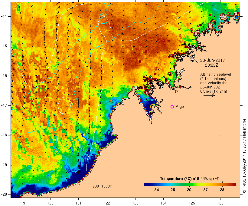Click the '0.5m/s (1kt 24h)' scale text
The height and width of the screenshot is (206, 248).
[214, 91]
